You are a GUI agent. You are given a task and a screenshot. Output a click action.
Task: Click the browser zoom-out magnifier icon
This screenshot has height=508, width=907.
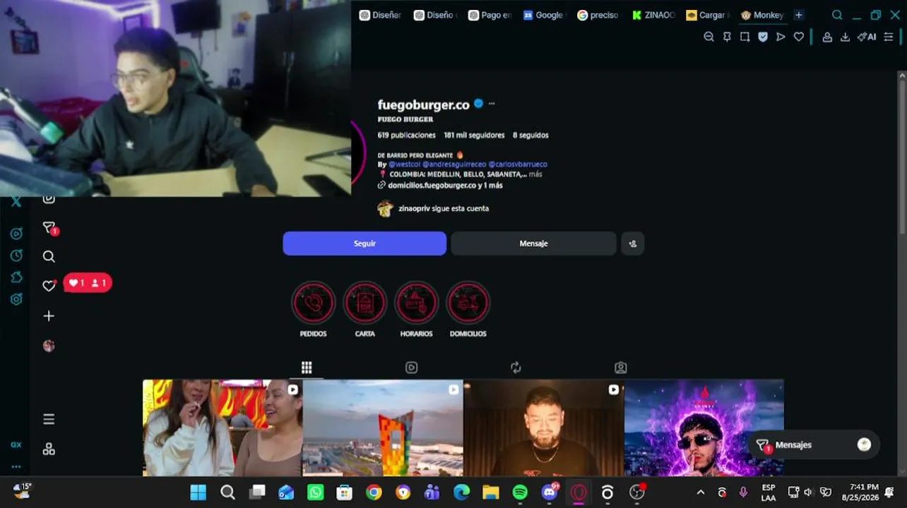[709, 37]
